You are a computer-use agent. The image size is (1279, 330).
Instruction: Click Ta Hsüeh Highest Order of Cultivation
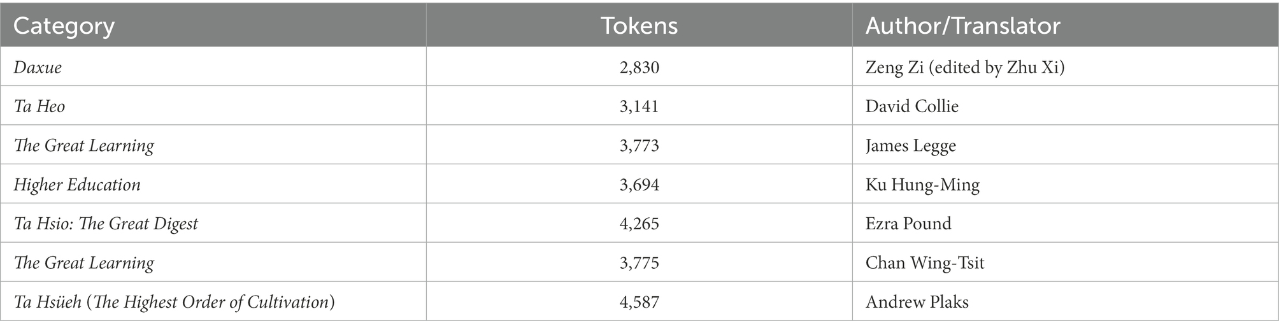174,302
